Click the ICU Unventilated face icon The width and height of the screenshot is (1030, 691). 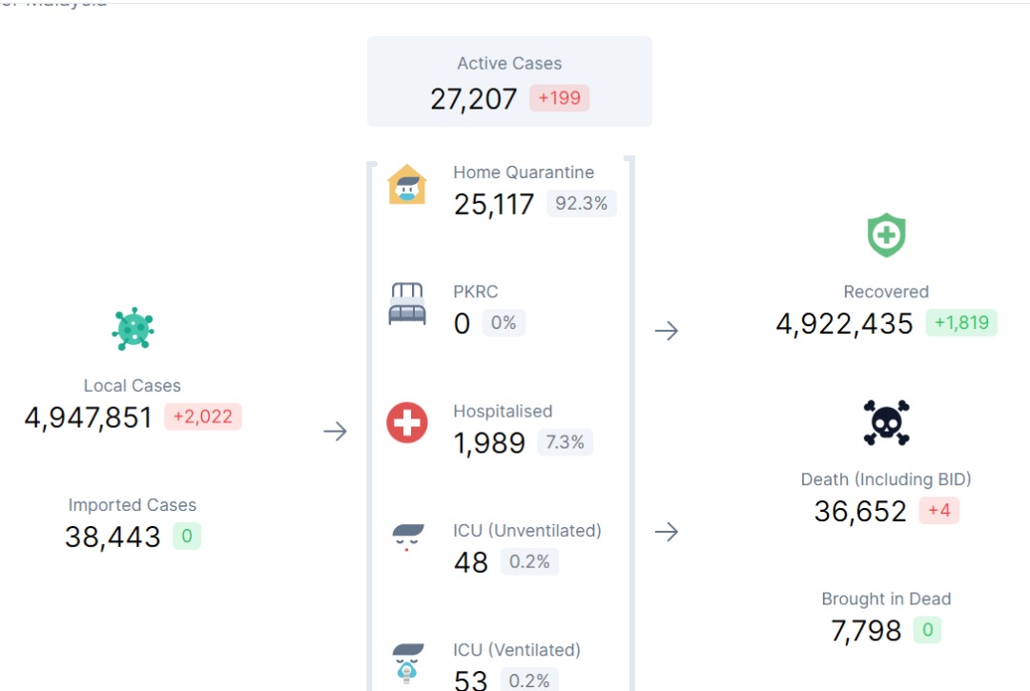[407, 538]
